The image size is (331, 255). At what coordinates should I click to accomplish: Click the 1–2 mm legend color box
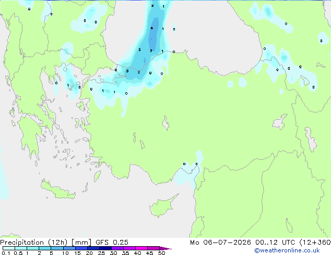tap(33, 248)
